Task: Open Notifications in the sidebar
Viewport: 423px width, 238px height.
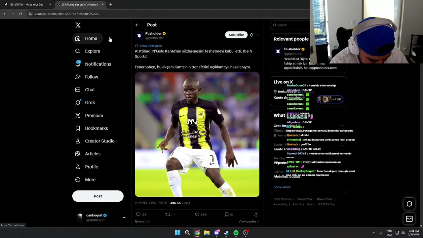Action: [94, 64]
